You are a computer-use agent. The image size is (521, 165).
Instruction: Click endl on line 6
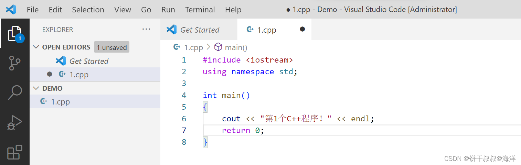pyautogui.click(x=361, y=119)
